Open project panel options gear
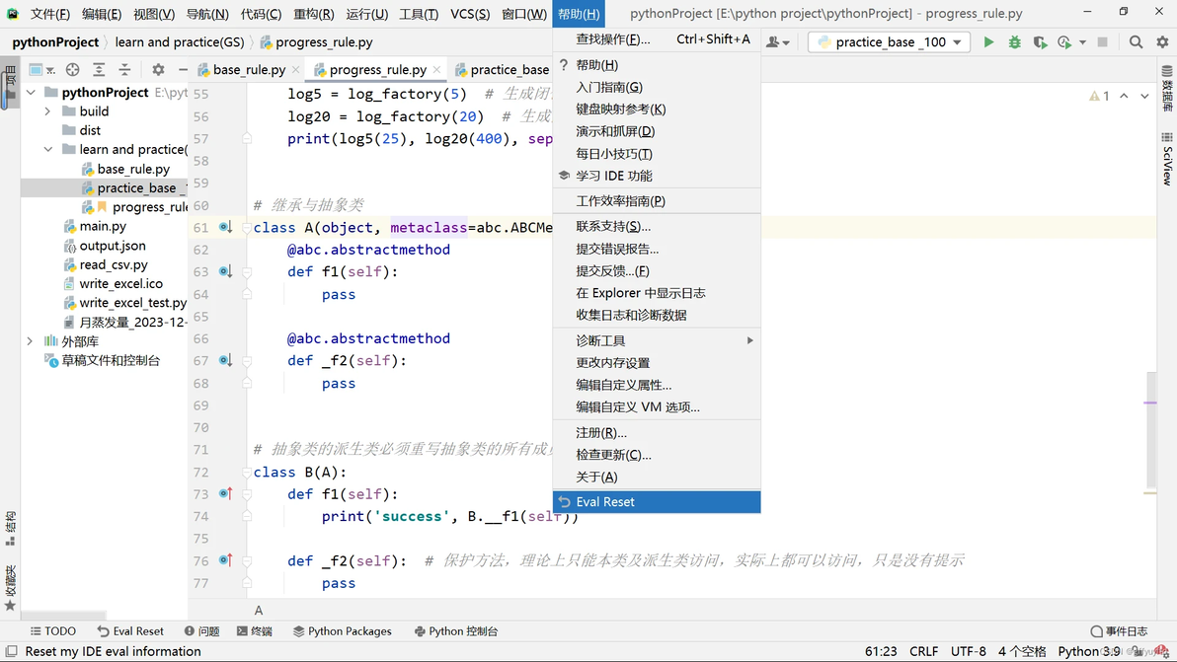 tap(158, 70)
